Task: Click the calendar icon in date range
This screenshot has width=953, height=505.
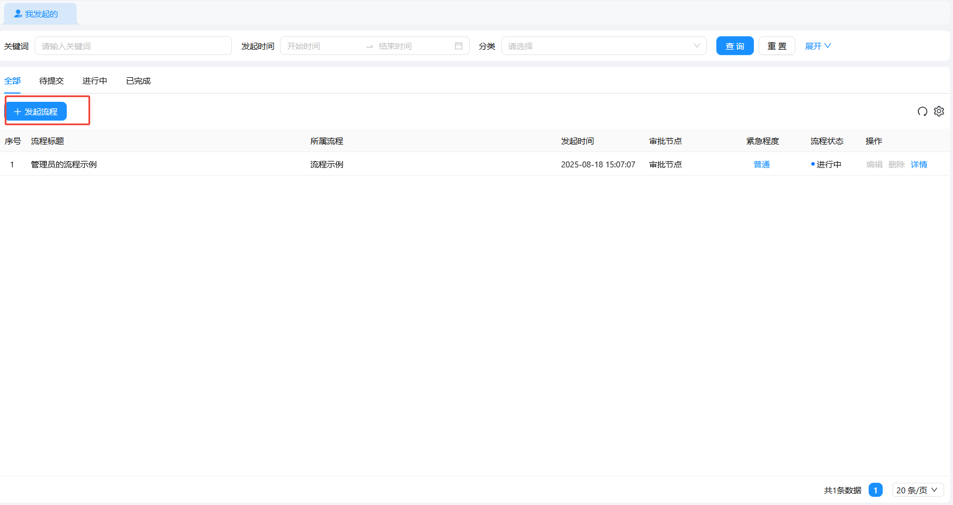Action: tap(459, 46)
